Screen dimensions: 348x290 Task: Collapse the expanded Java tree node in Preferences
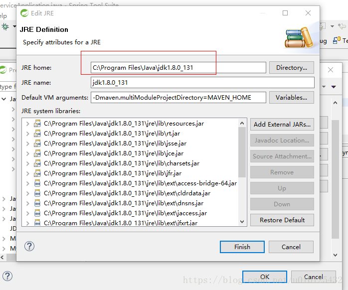point(4,99)
